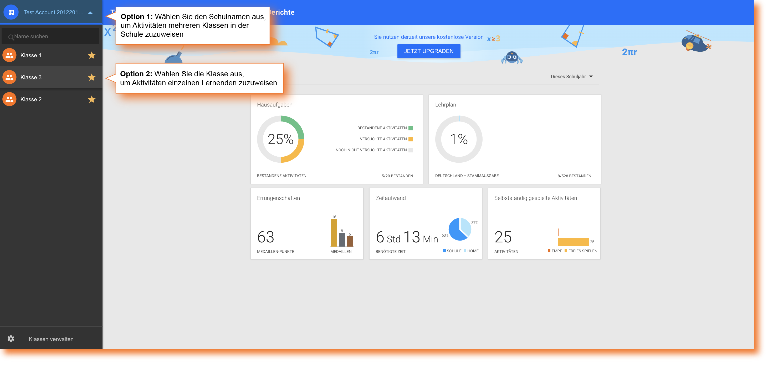Click the school building icon
The height and width of the screenshot is (372, 778).
[x=11, y=12]
